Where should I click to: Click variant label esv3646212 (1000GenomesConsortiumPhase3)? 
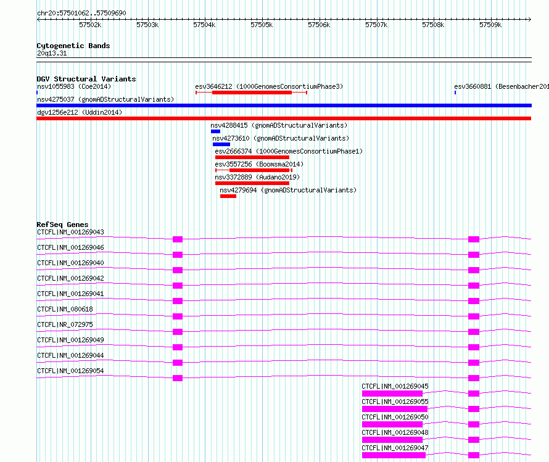click(x=269, y=86)
